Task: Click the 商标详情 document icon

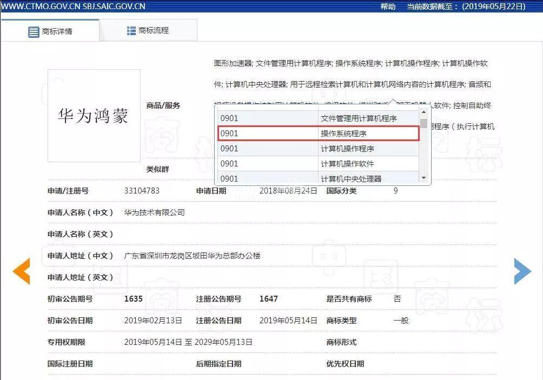Action: (x=34, y=32)
